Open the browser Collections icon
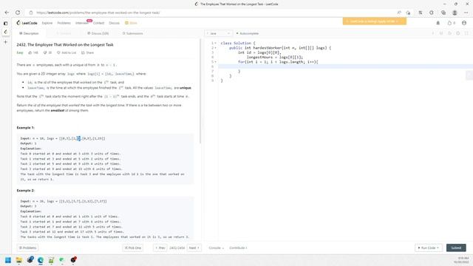Viewport: 473px width, 266px height. tap(443, 13)
